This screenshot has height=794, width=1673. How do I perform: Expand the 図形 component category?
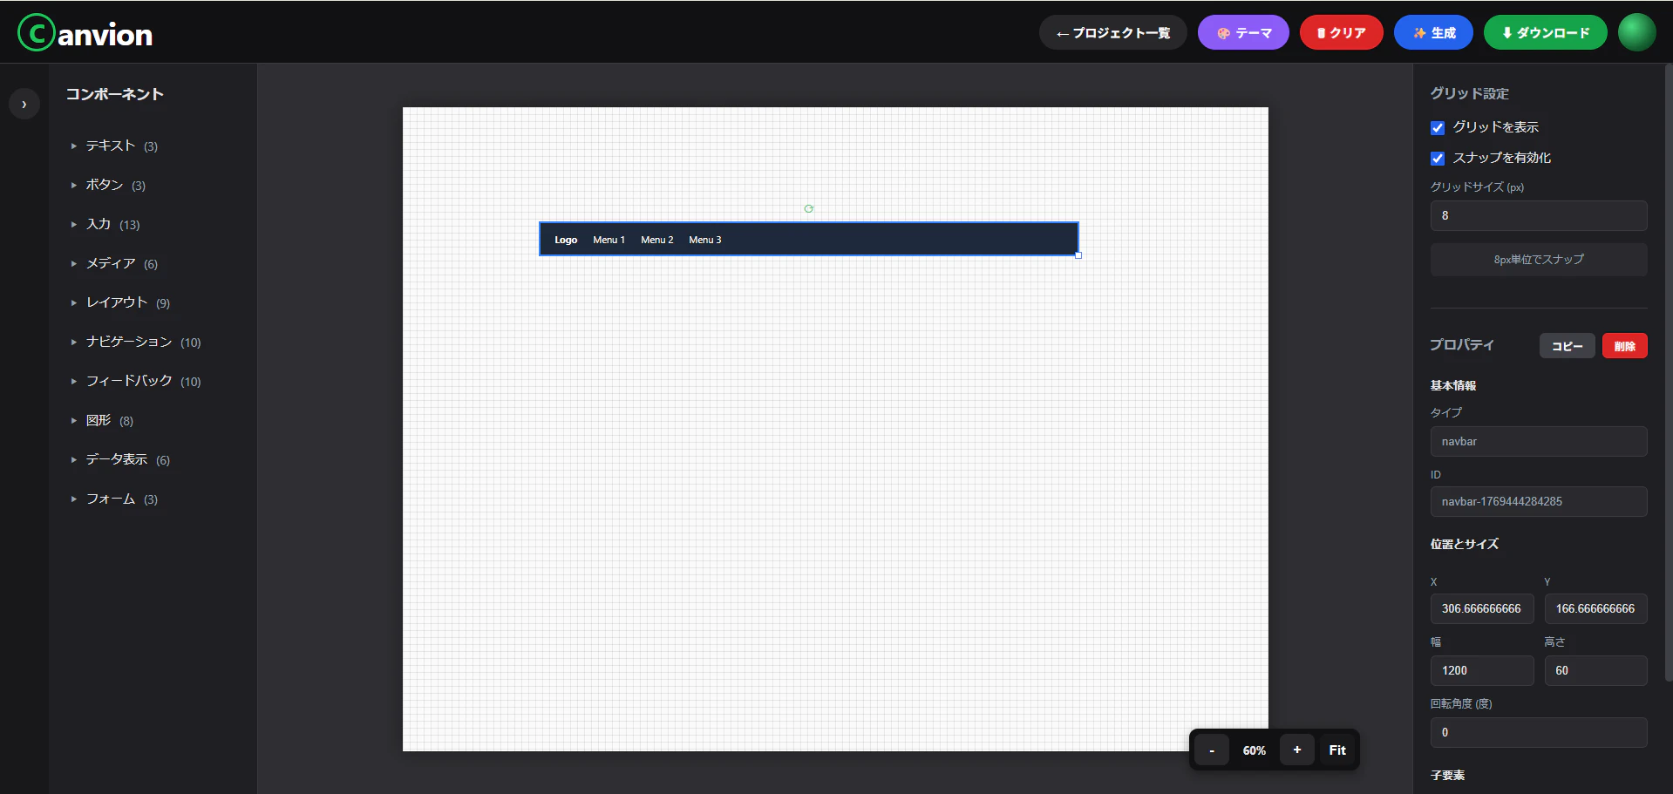pyautogui.click(x=102, y=420)
